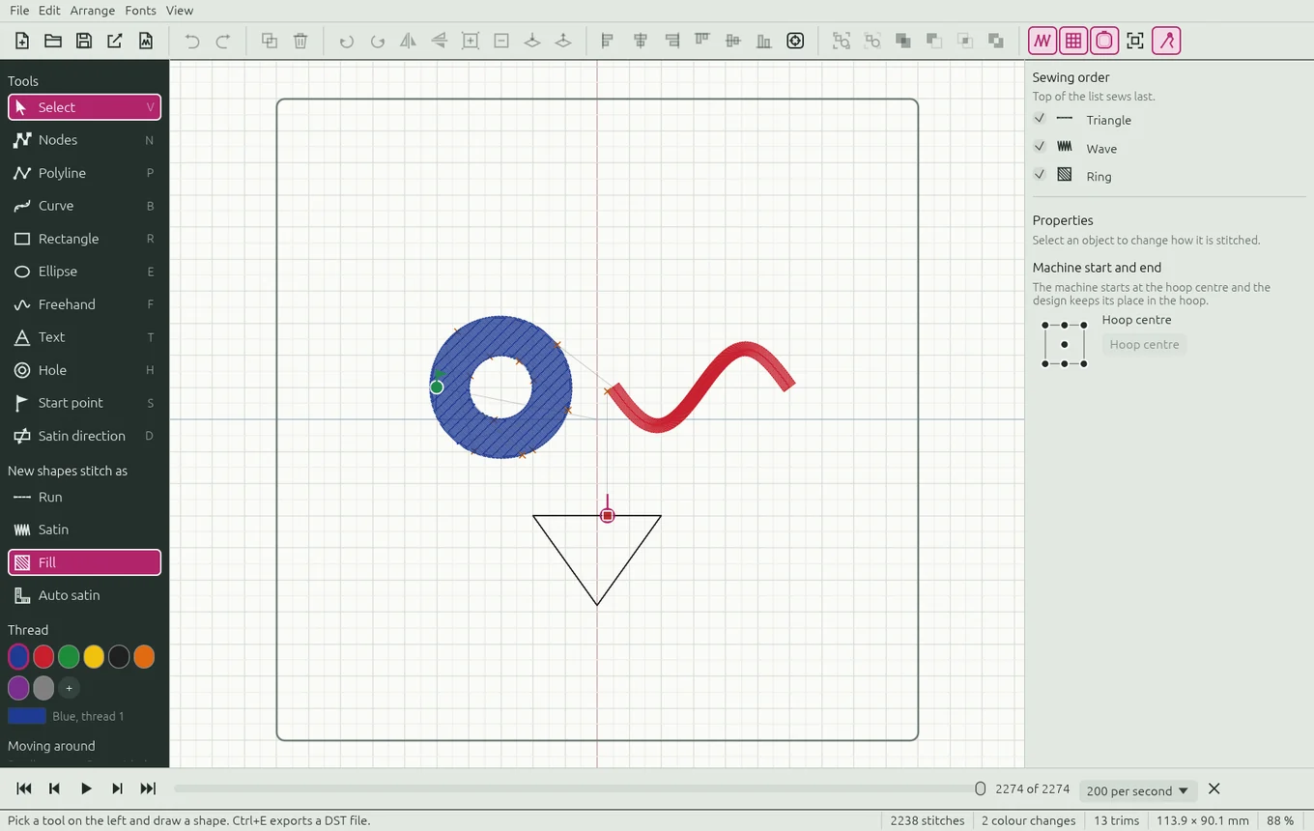
Task: Pick the Satin direction tool
Action: 84,436
